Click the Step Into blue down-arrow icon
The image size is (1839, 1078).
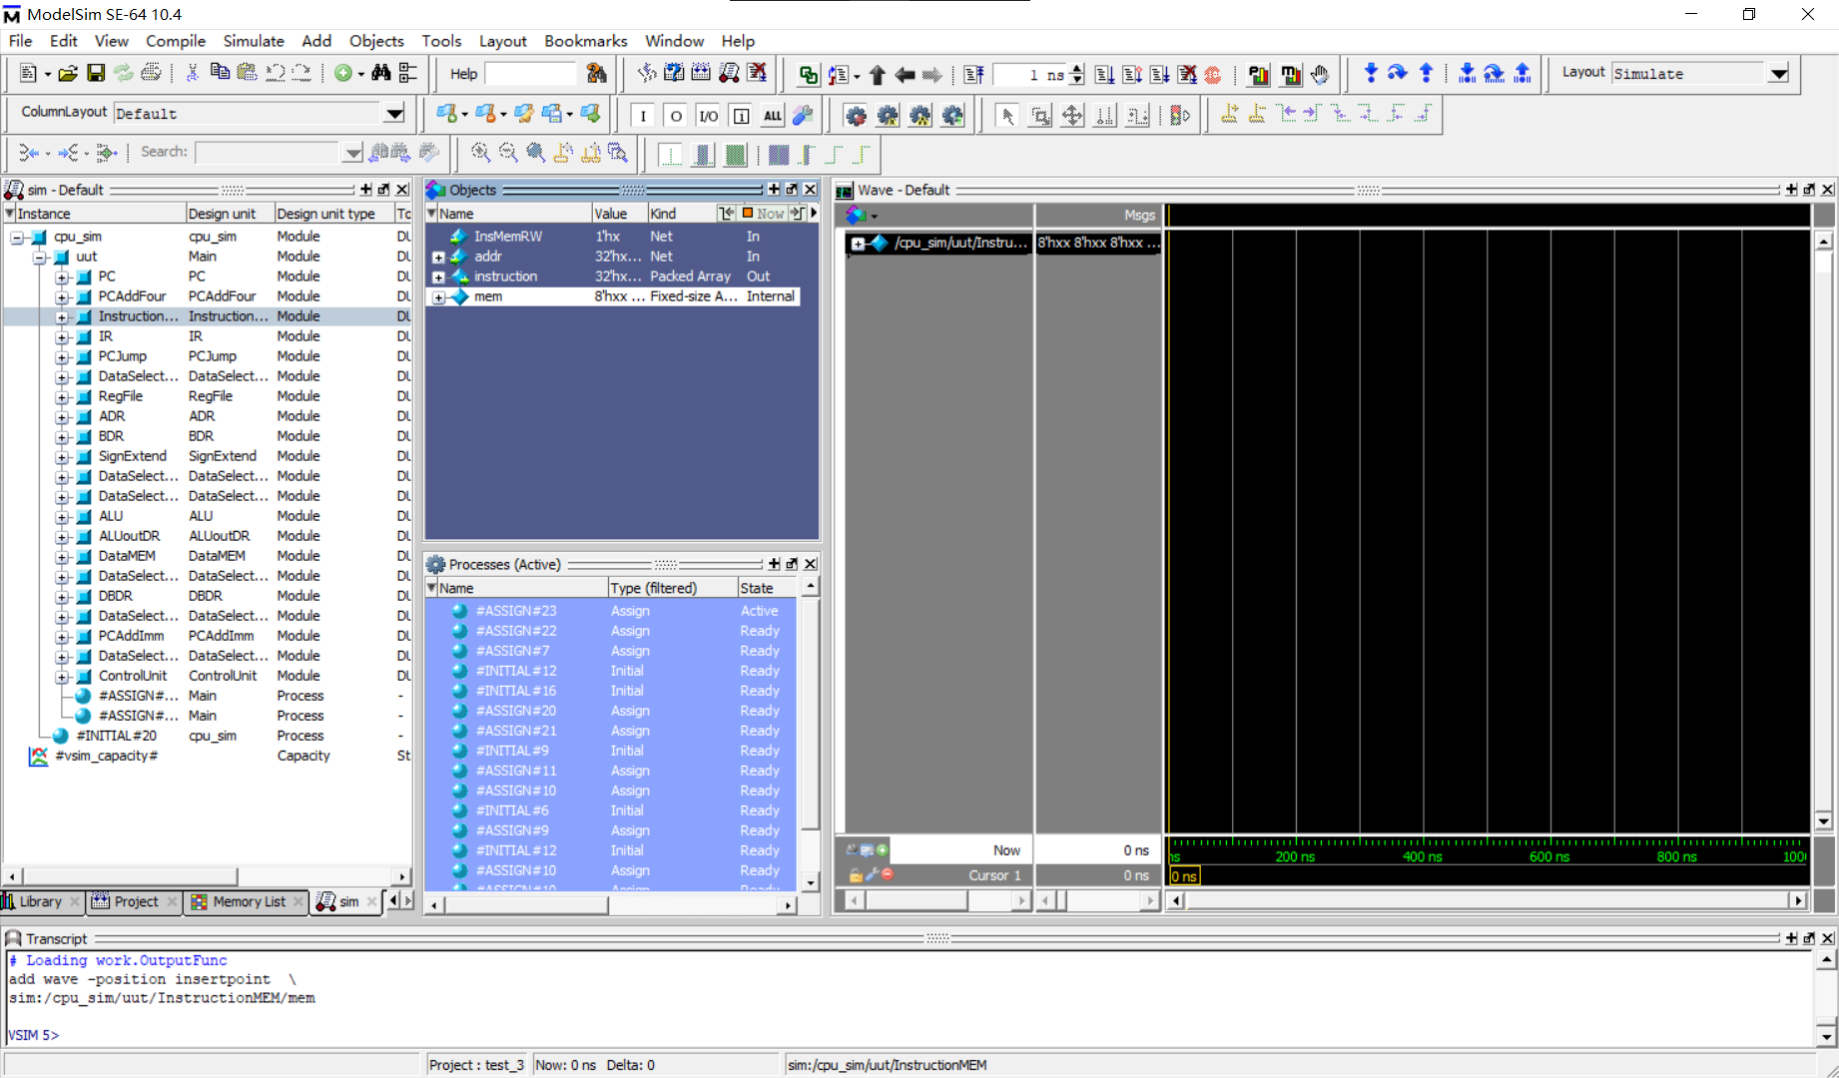[x=1370, y=73]
